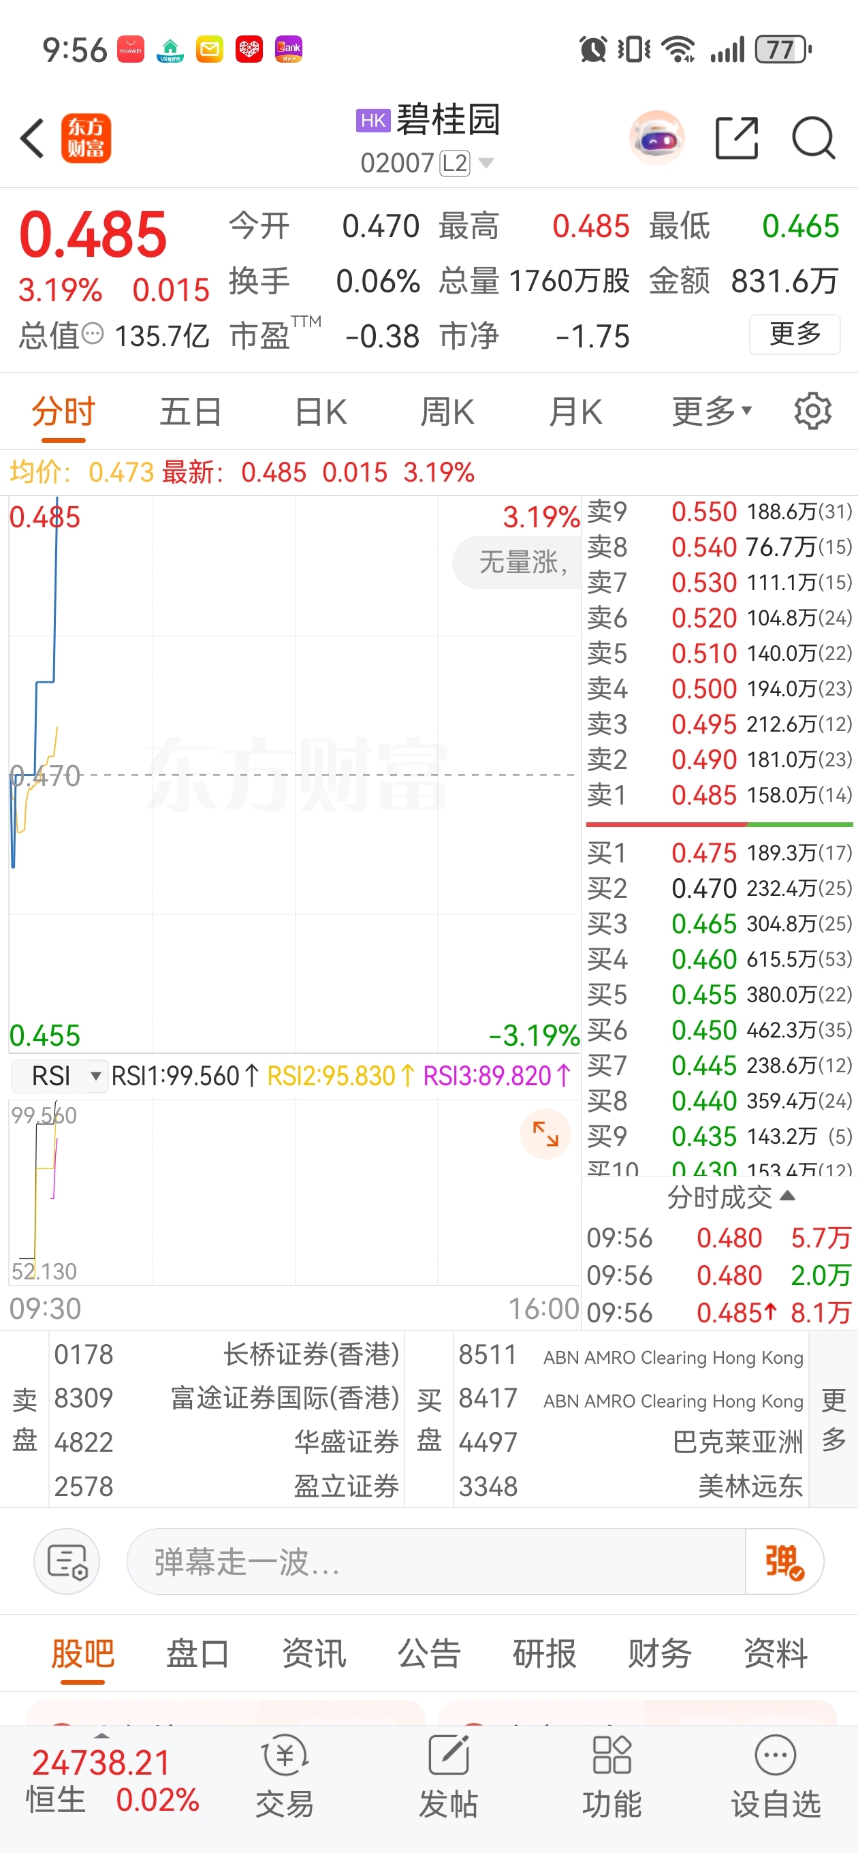Image resolution: width=858 pixels, height=1853 pixels.
Task: Collapse the 分时成交 trades list
Action: coord(730,1197)
